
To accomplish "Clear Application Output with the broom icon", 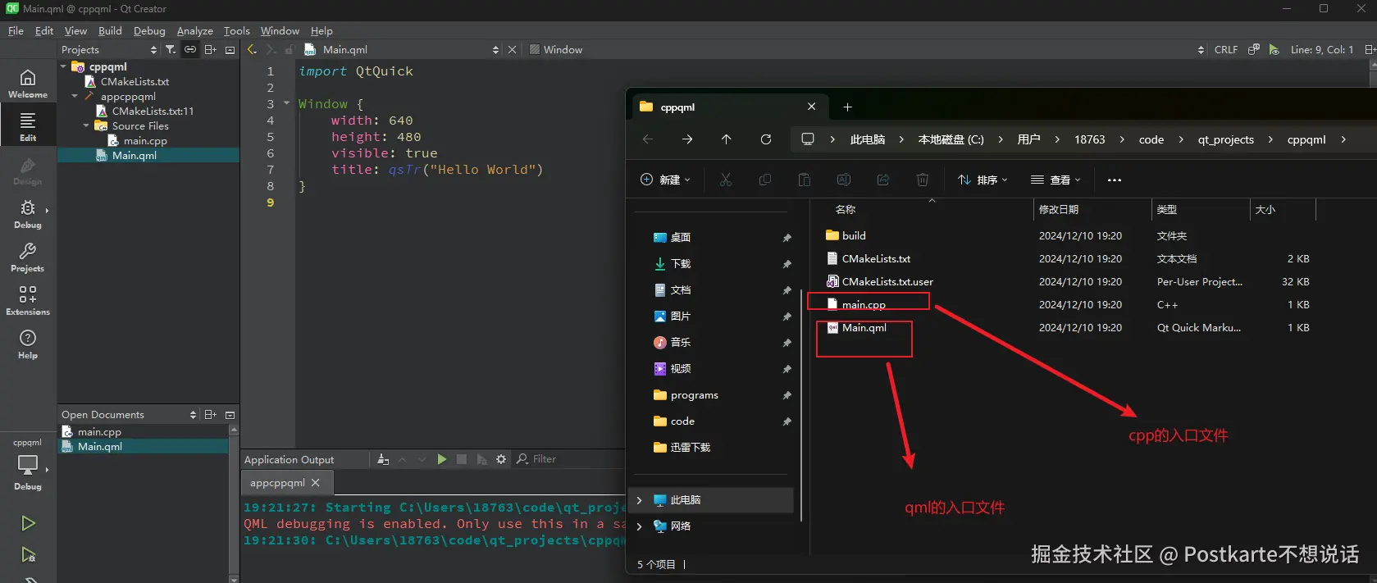I will tap(383, 459).
